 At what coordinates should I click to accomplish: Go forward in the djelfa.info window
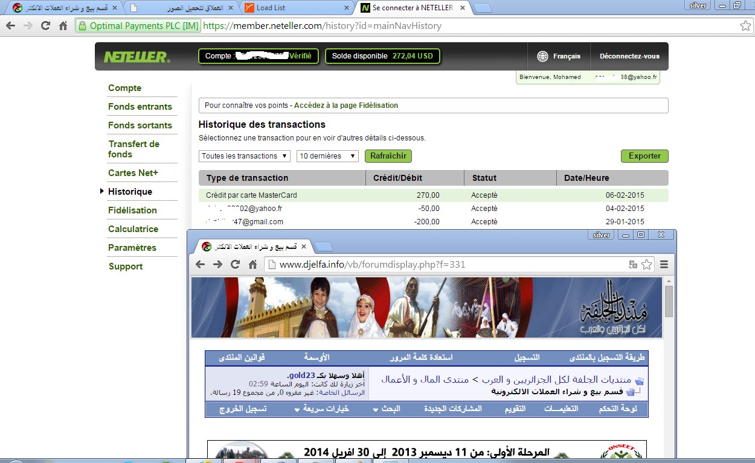tap(218, 264)
